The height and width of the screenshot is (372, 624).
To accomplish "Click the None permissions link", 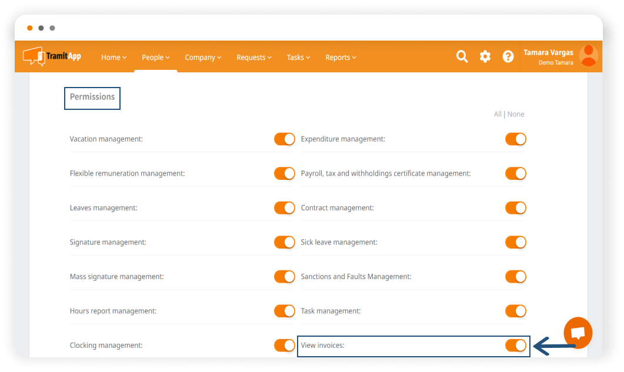I will click(x=516, y=114).
